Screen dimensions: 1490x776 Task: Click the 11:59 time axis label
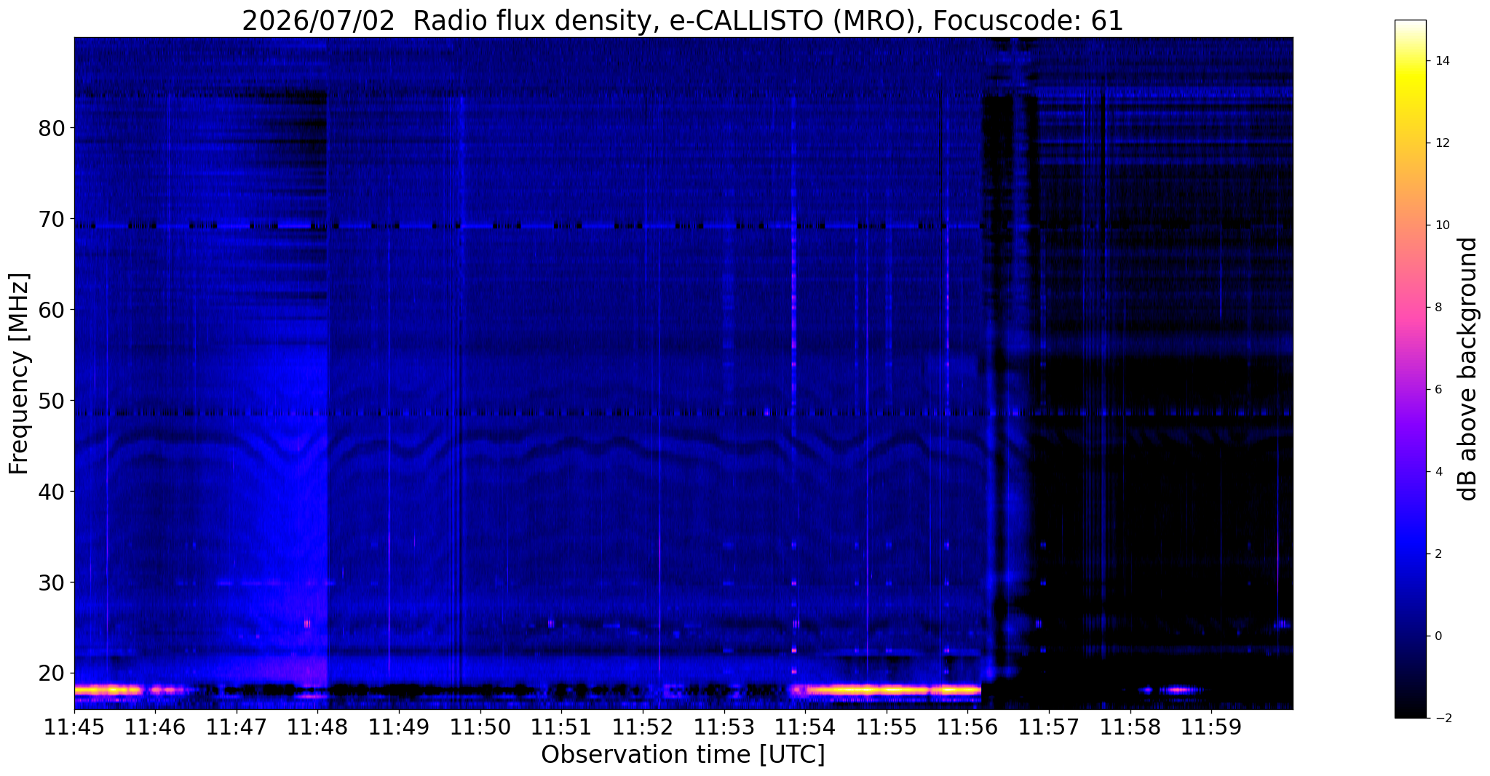click(x=1211, y=727)
